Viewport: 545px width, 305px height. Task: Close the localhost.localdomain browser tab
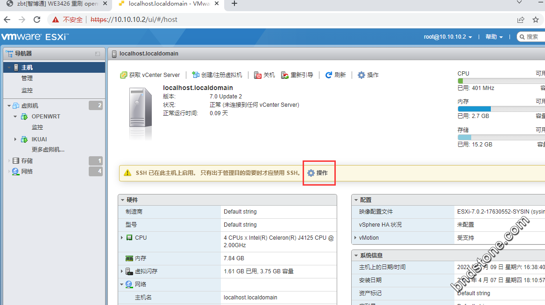[x=217, y=4]
